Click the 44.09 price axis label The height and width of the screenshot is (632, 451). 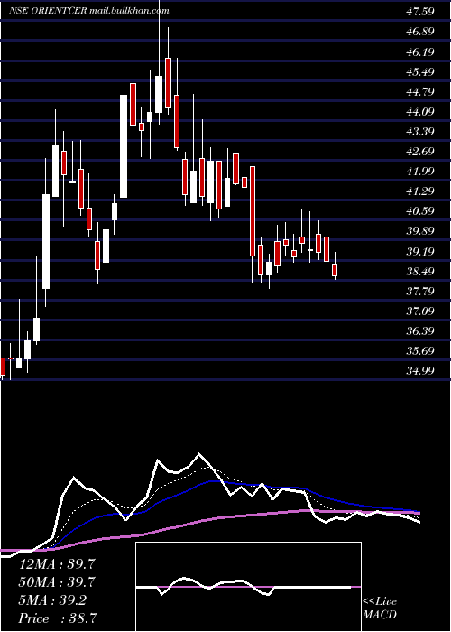tap(420, 111)
